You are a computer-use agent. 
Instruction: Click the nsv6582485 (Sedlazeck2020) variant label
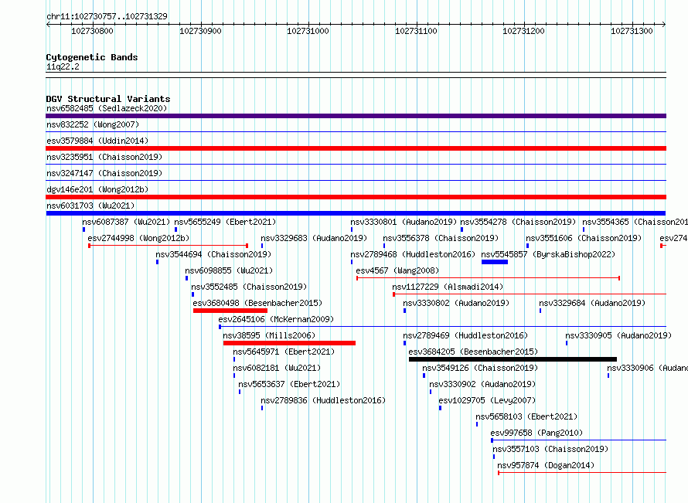[107, 108]
